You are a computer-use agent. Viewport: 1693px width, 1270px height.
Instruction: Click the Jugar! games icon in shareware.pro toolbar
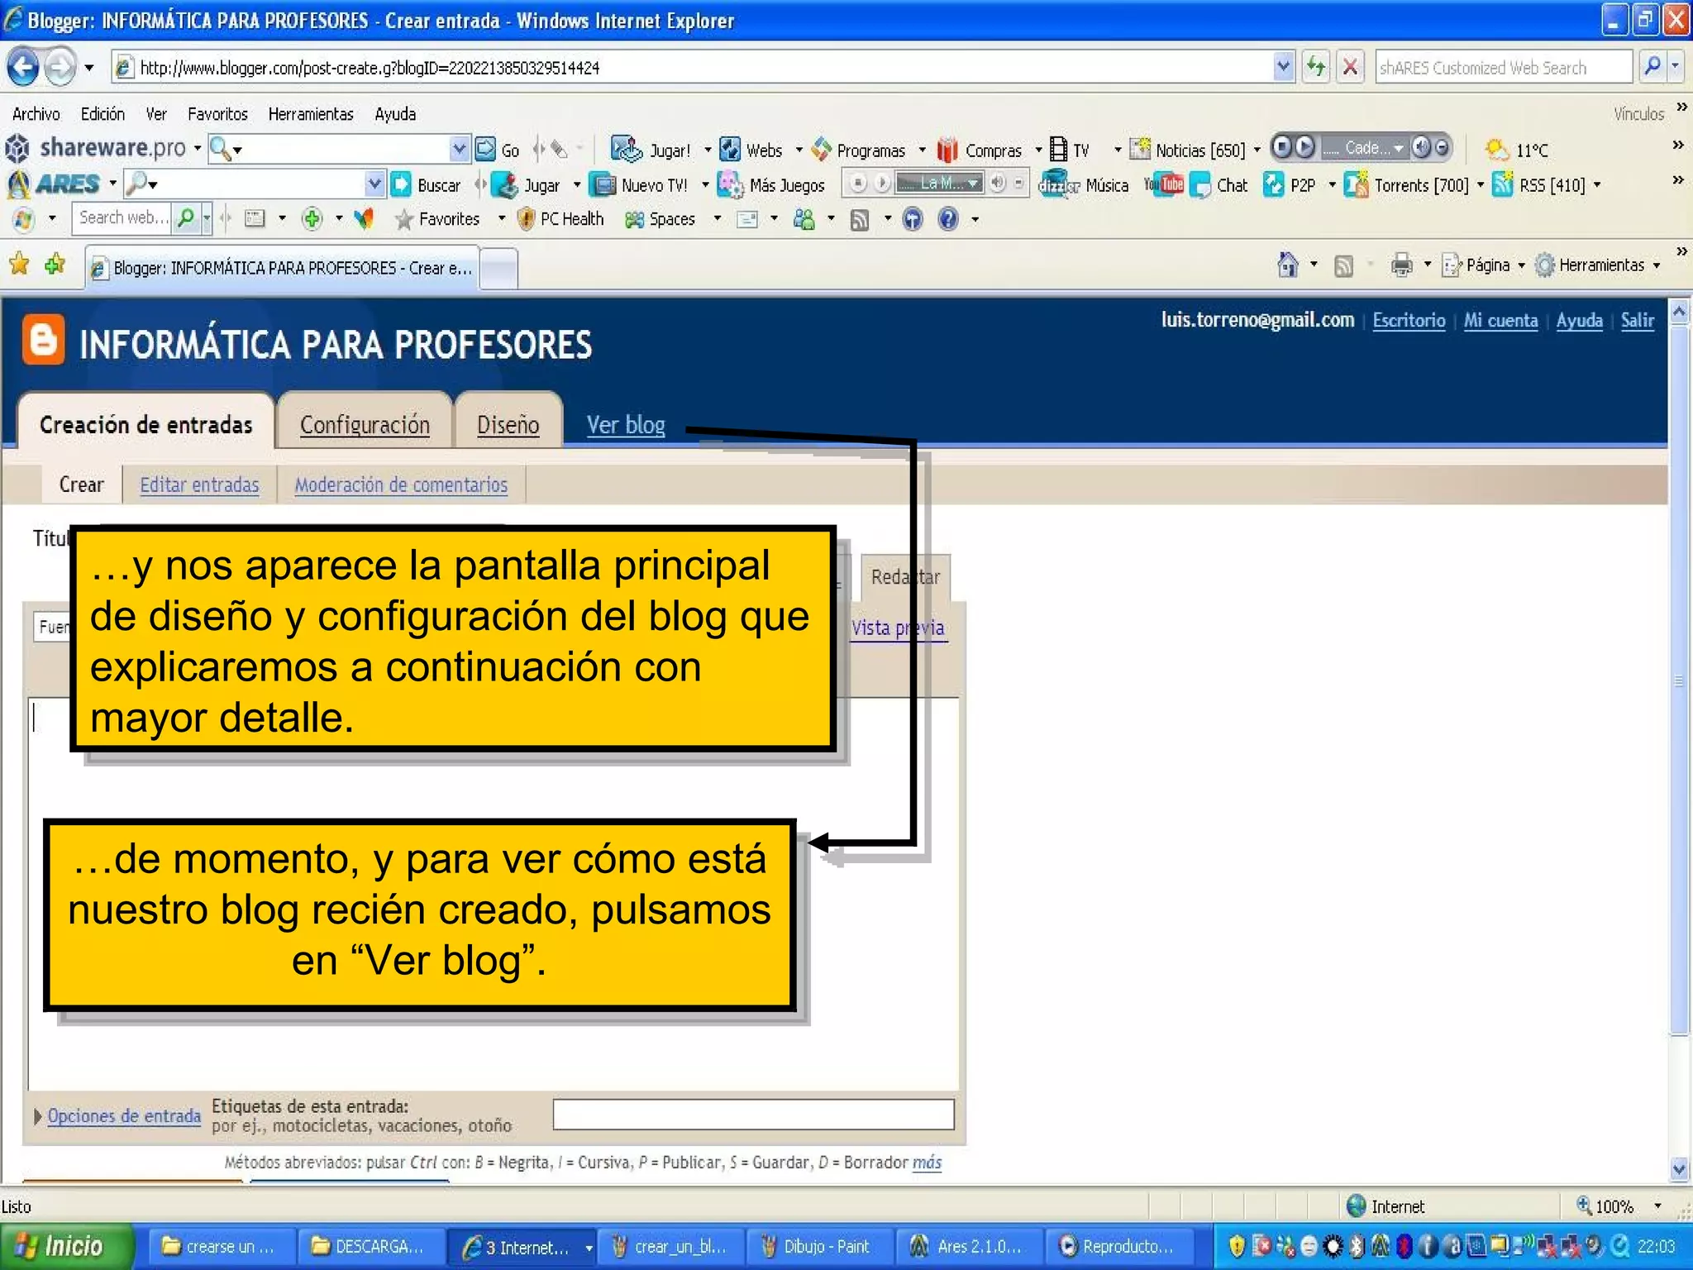coord(626,149)
